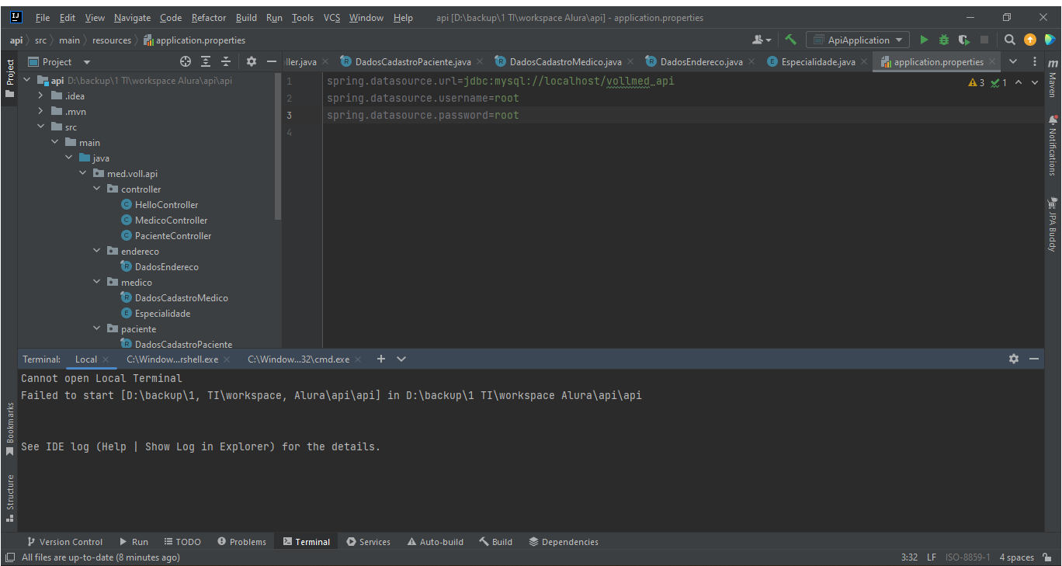Open Terminal panel gear settings
This screenshot has height=566, width=1062.
coord(1014,359)
